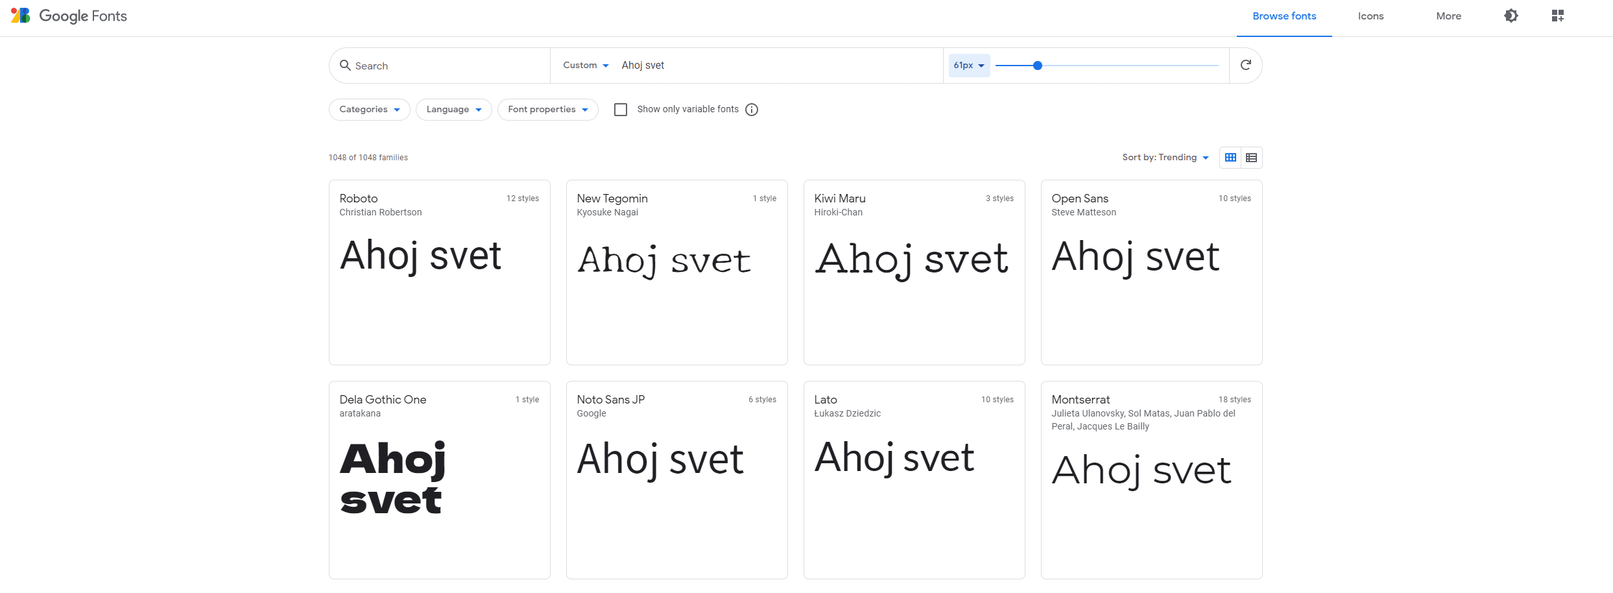
Task: Click the 'Hiroki-Chan' designer name
Action: point(839,212)
